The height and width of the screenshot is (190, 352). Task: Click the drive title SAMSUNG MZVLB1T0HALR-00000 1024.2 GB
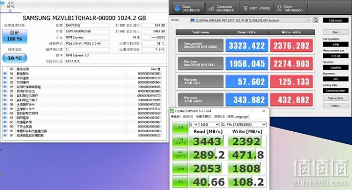[84, 18]
